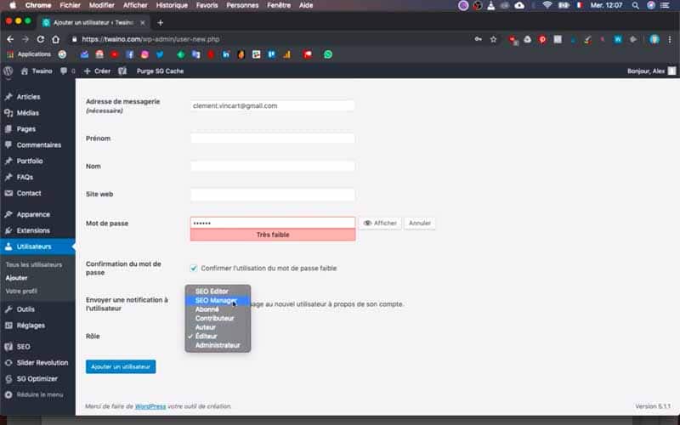Select Contributeur from the role list
Screen dimensions: 680x425
pyautogui.click(x=218, y=318)
